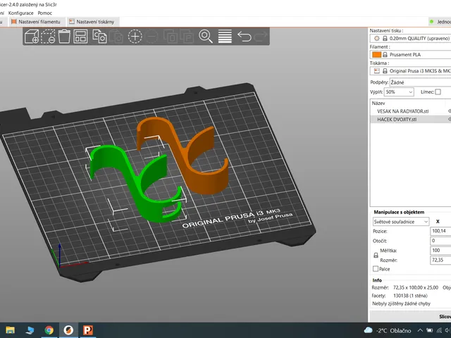Click the Delete all trash icon
This screenshot has width=451, height=338.
point(64,36)
